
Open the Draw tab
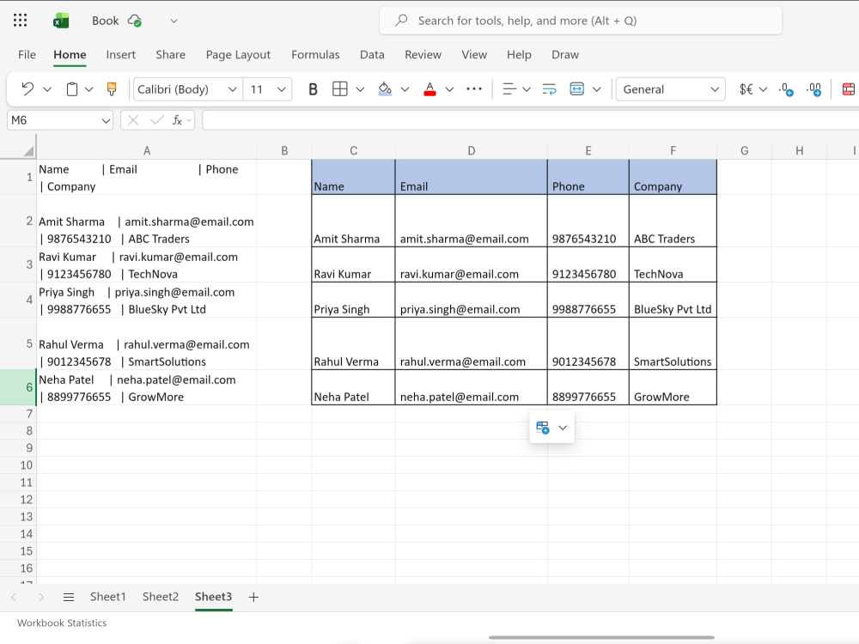[x=565, y=55]
